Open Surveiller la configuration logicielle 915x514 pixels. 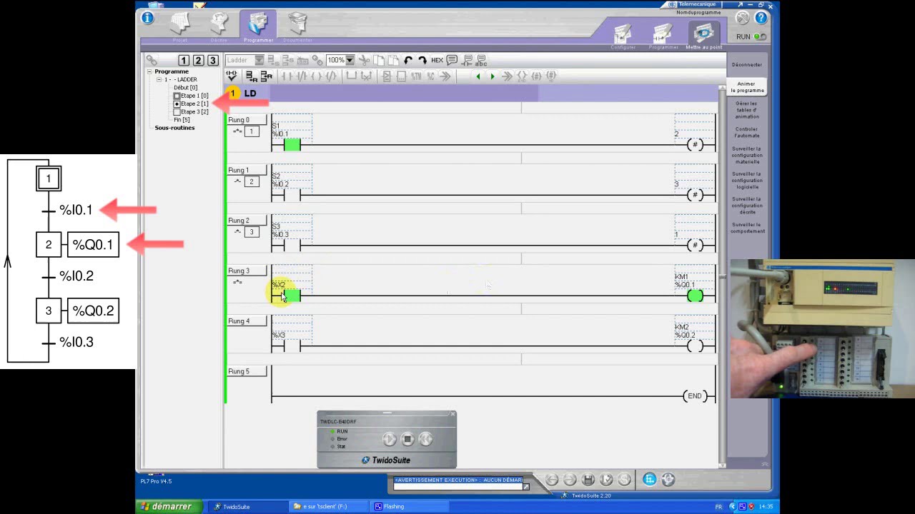[x=747, y=180]
